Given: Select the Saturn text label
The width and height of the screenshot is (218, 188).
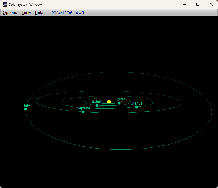Looking at the screenshot, I should (97, 102).
